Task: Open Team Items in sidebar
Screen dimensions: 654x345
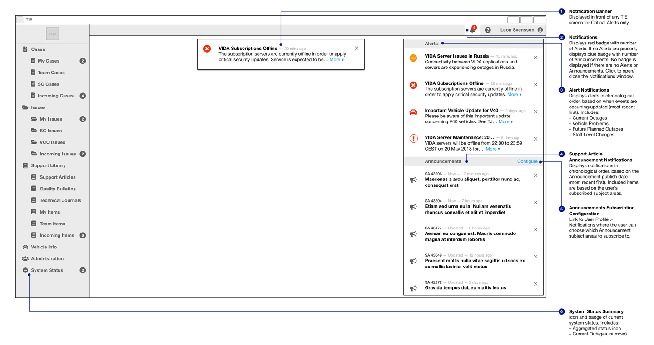Action: click(52, 224)
